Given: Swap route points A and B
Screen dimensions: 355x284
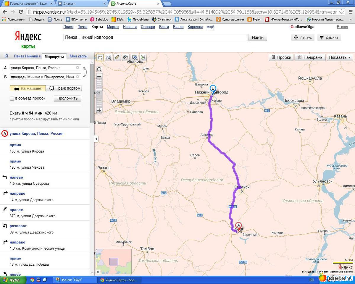Looking at the screenshot, I should [x=85, y=72].
